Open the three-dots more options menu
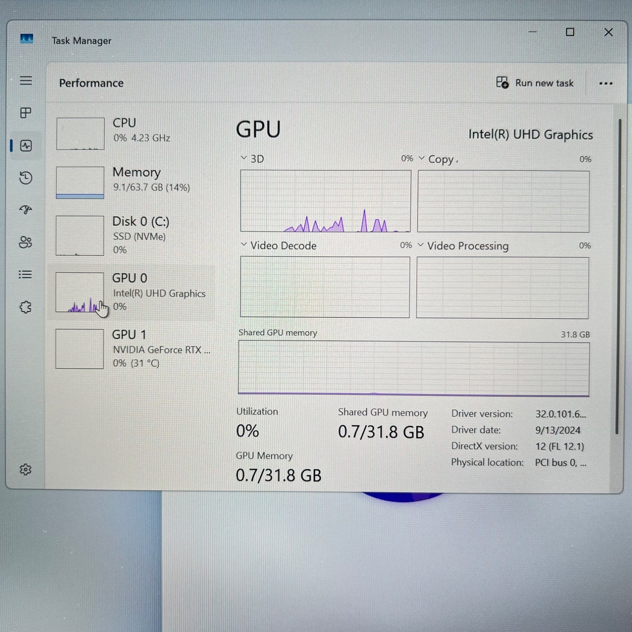The image size is (632, 632). 606,83
